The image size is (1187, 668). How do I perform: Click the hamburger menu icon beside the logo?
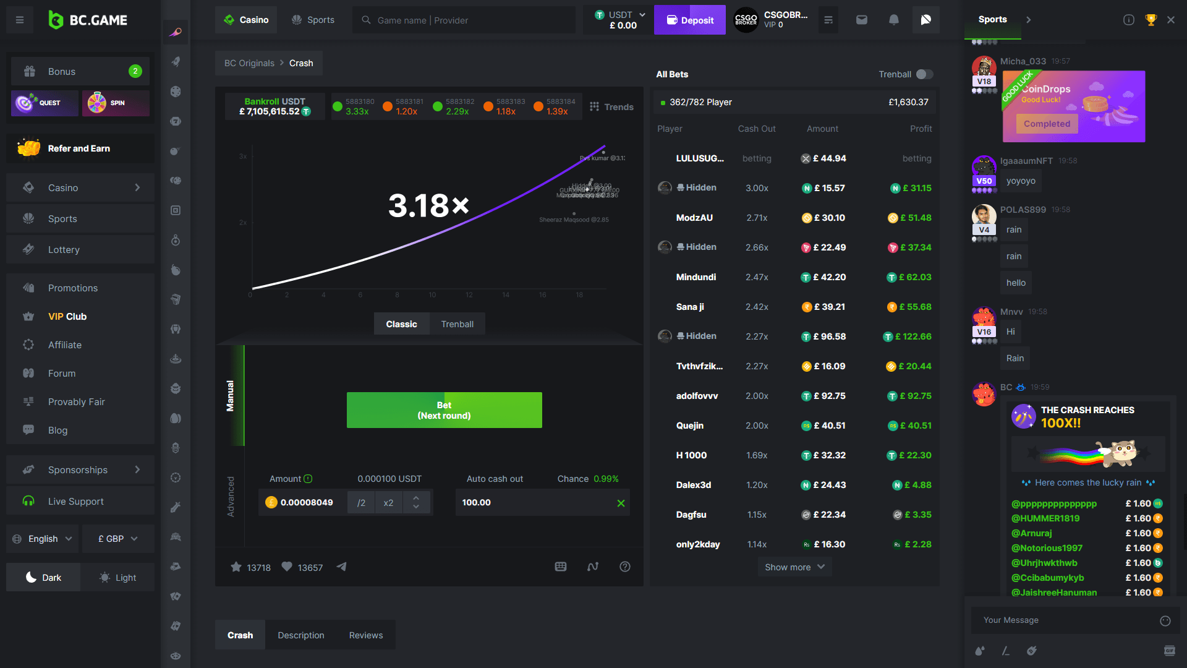pos(20,20)
